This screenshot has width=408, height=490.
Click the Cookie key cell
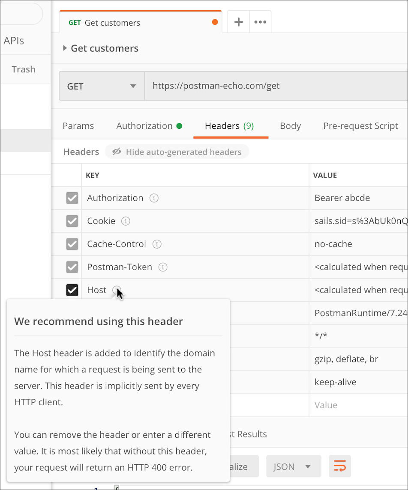pyautogui.click(x=195, y=221)
